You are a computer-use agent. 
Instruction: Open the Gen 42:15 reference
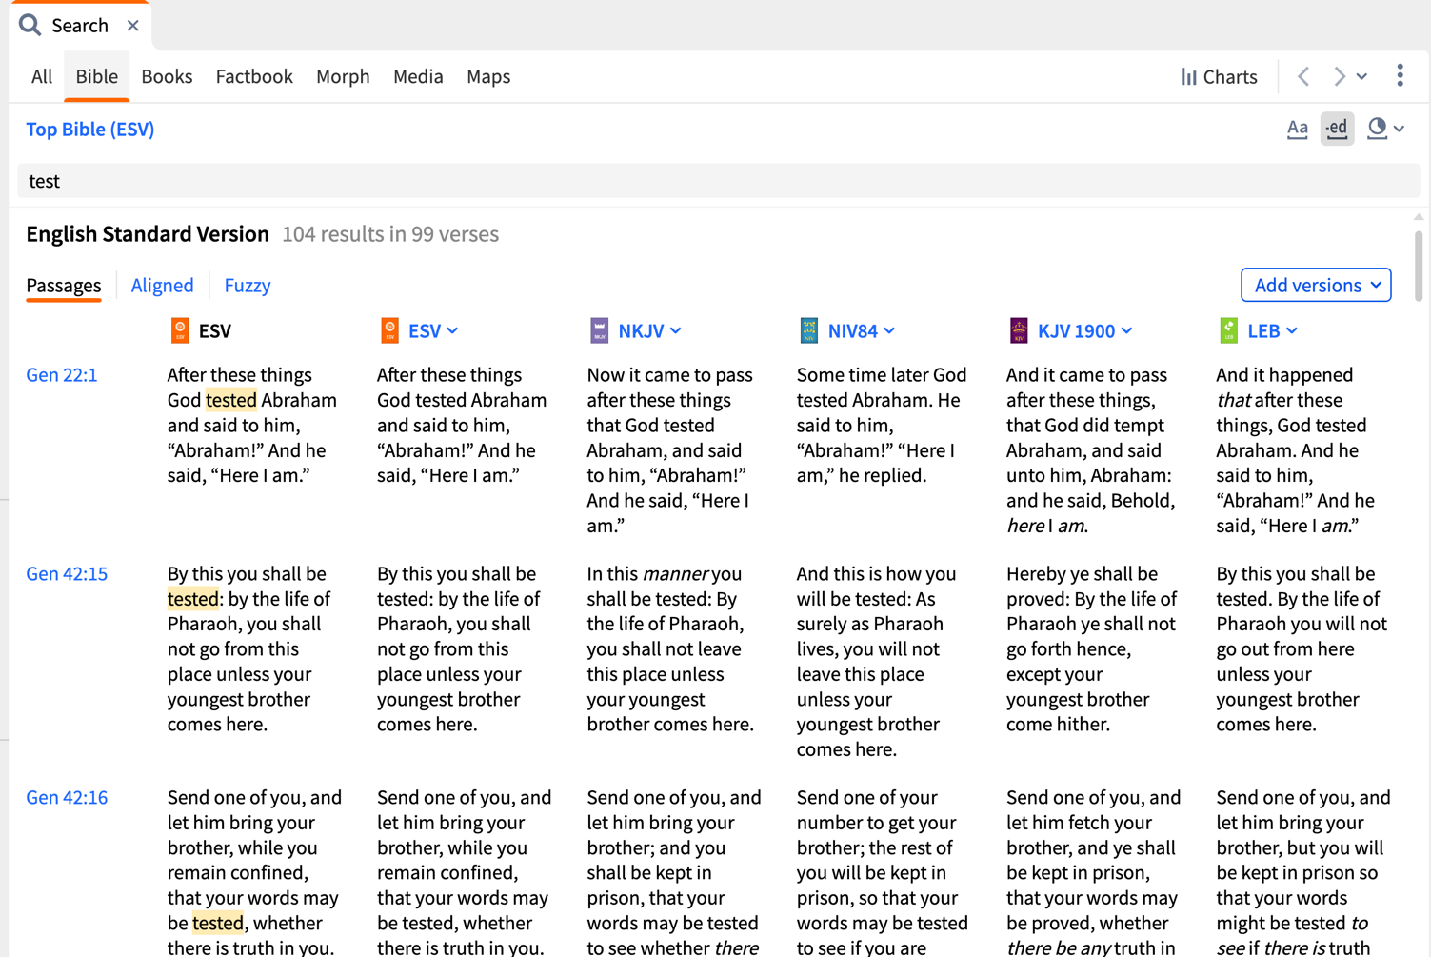(x=67, y=573)
